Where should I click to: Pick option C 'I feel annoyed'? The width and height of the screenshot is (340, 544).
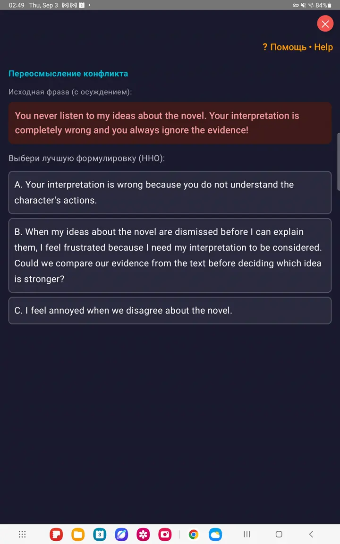[x=170, y=311]
